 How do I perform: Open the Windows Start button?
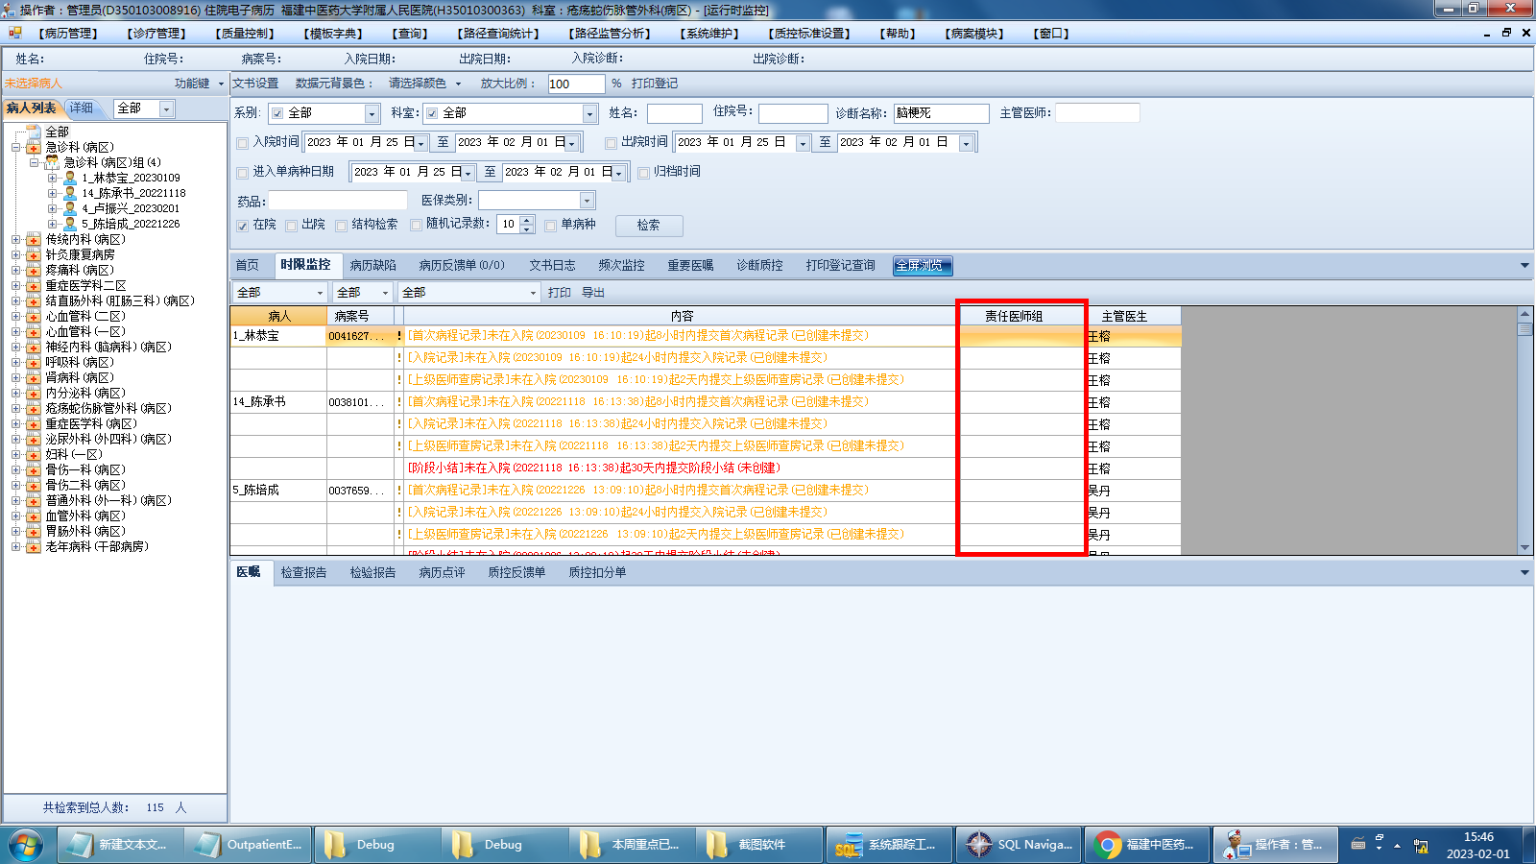26,846
